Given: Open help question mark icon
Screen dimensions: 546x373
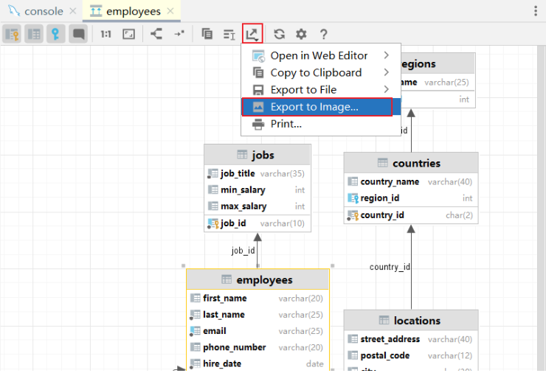Looking at the screenshot, I should tap(323, 34).
